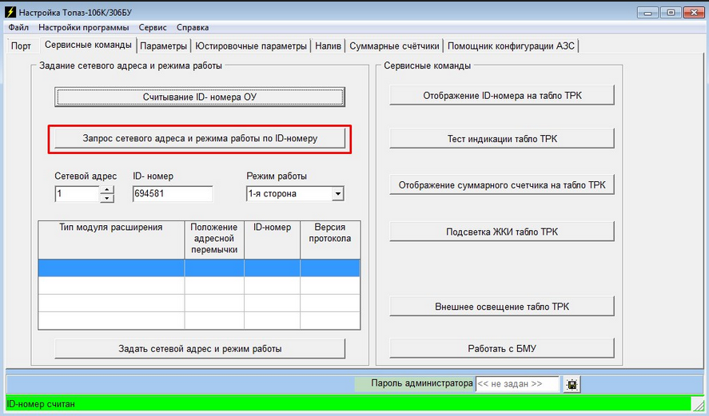The width and height of the screenshot is (709, 416).
Task: Click the window resize grip corner
Action: pyautogui.click(x=699, y=404)
